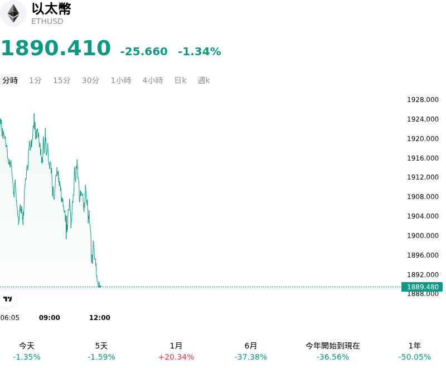Choose the 15分 interval tab
The height and width of the screenshot is (368, 446).
click(x=62, y=80)
